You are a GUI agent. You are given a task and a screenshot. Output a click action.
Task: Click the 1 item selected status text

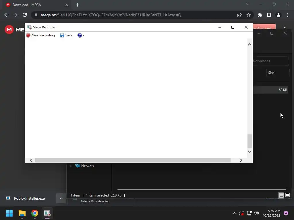pos(97,195)
